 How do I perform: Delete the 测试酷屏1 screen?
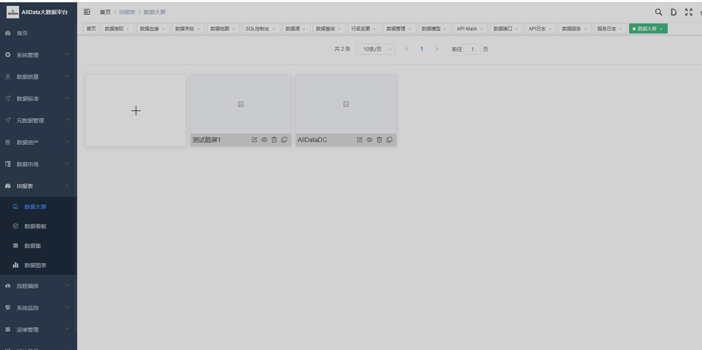[274, 140]
